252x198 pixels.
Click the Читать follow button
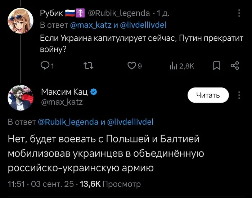(x=208, y=95)
